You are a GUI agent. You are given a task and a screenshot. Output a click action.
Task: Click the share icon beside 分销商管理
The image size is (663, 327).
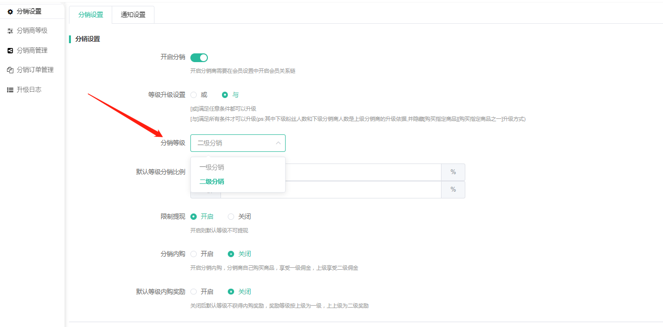pyautogui.click(x=10, y=50)
